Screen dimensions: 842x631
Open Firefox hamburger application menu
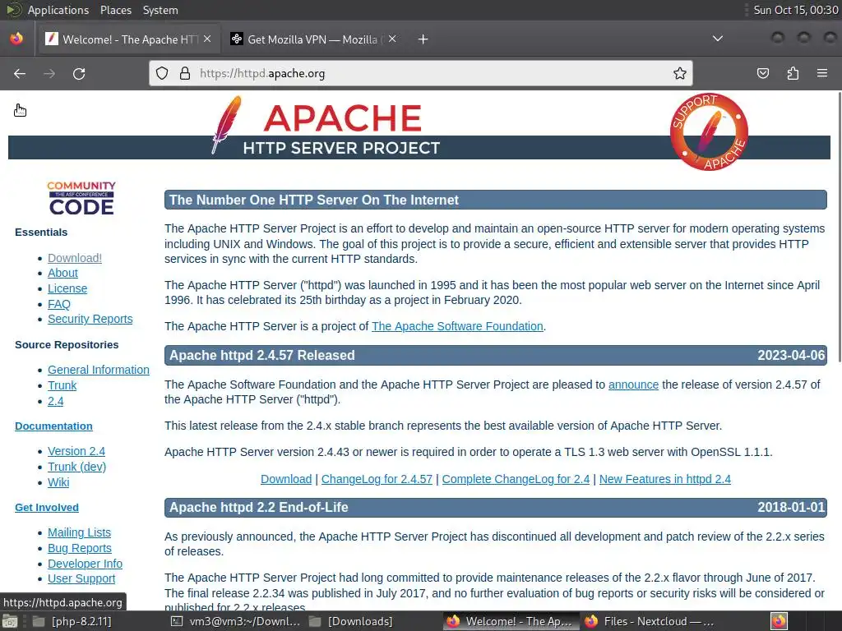pyautogui.click(x=822, y=73)
